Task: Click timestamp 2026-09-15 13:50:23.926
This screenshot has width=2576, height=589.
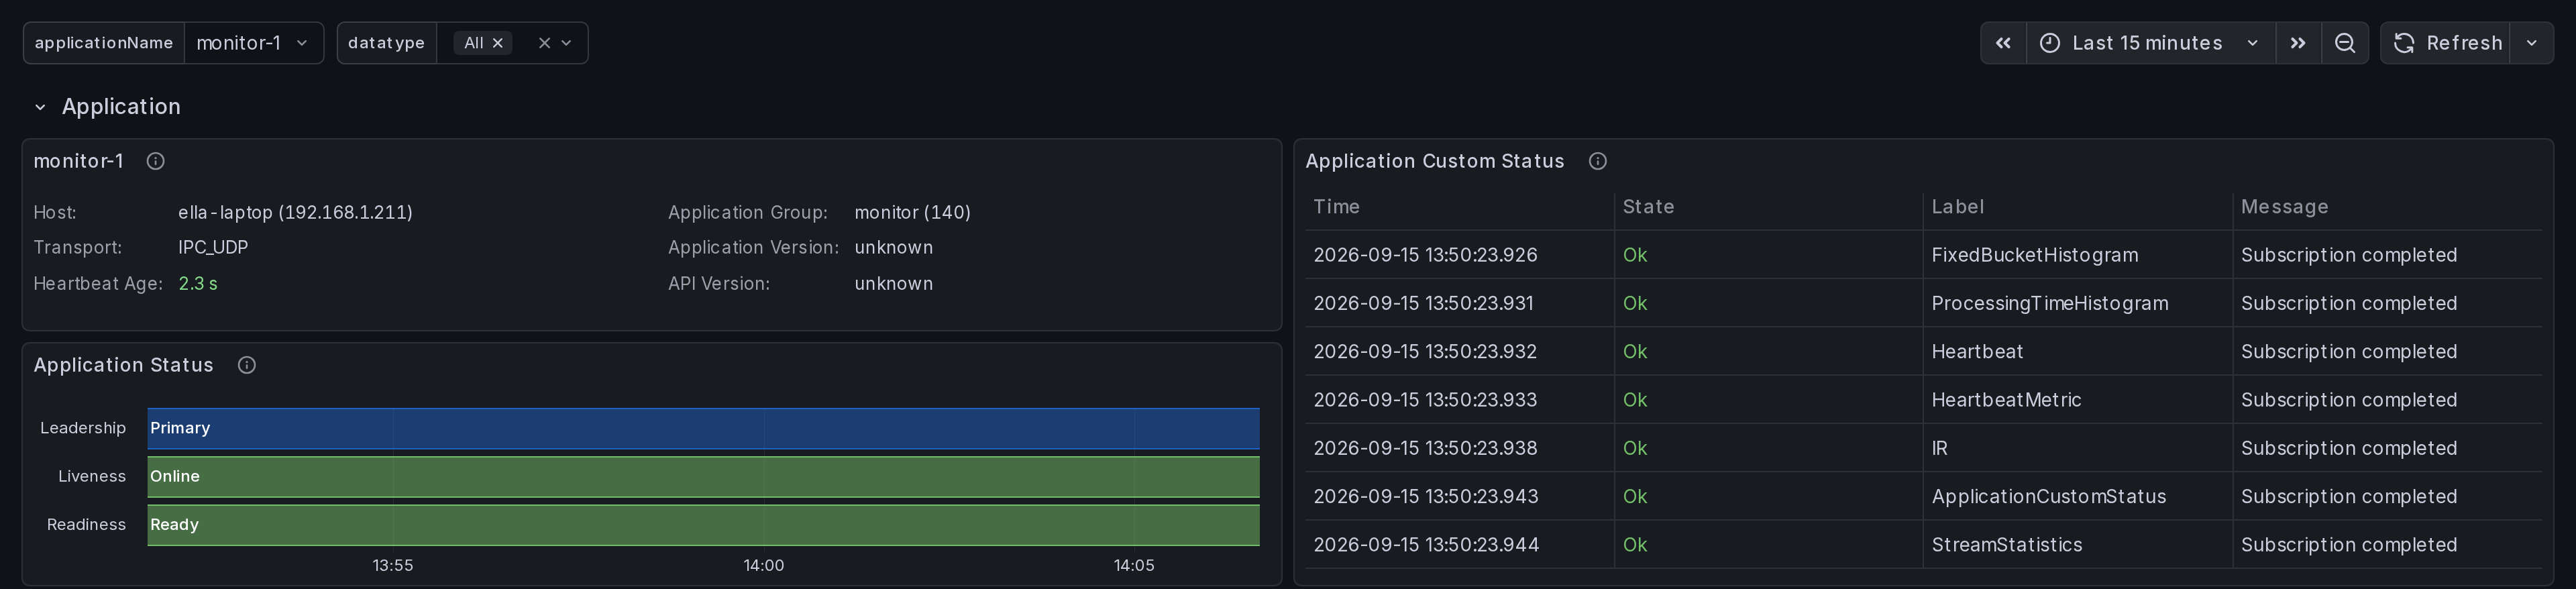Action: click(1425, 255)
